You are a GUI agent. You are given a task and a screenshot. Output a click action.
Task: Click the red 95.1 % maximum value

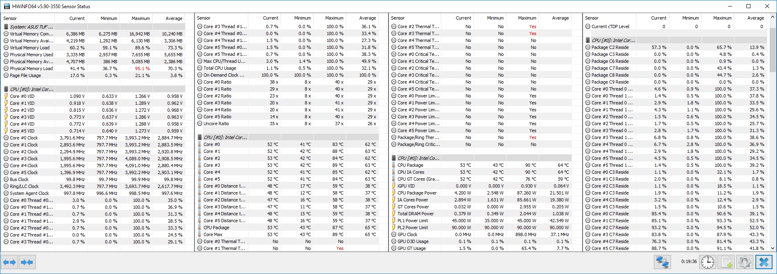(142, 68)
